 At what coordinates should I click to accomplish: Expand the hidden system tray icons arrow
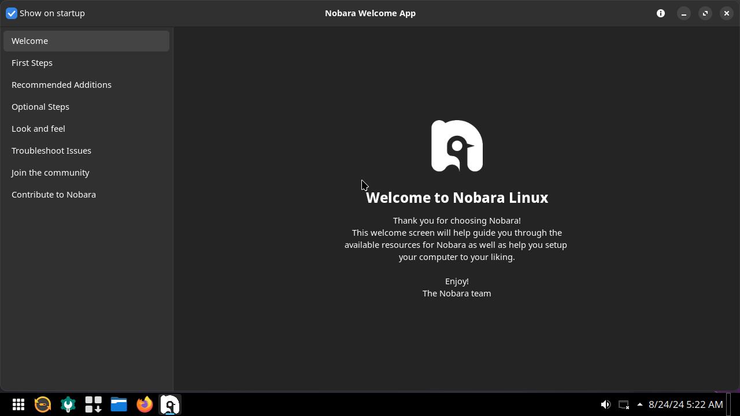click(x=639, y=404)
